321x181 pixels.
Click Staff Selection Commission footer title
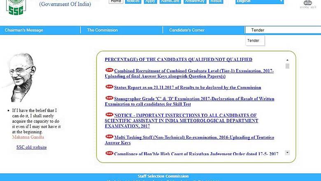tap(163, 176)
